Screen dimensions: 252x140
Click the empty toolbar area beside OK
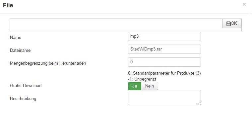pos(116,25)
